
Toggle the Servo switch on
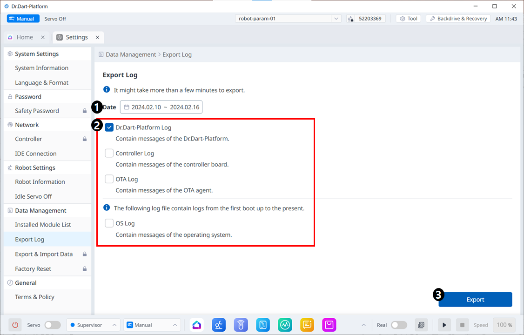coord(52,325)
